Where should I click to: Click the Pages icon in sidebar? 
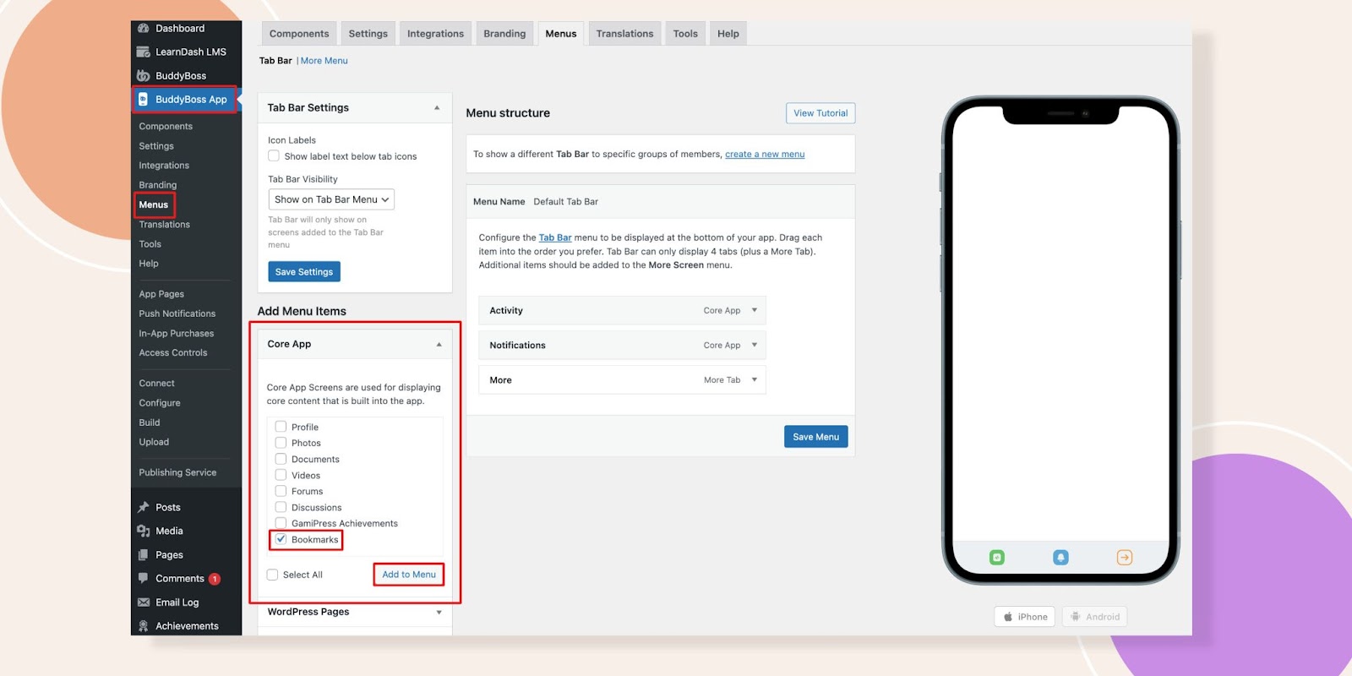click(144, 554)
